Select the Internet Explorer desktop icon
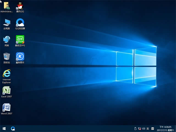 (x=6, y=74)
